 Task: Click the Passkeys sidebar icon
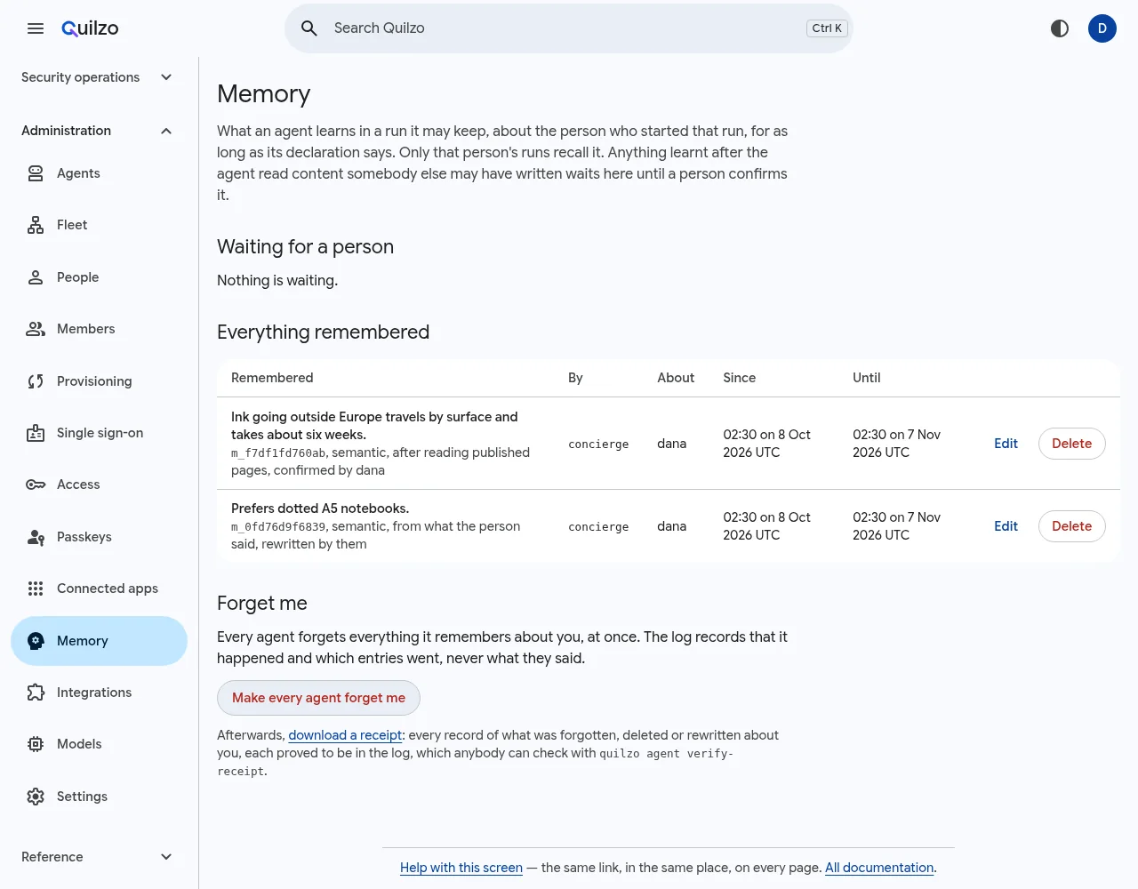(x=36, y=537)
